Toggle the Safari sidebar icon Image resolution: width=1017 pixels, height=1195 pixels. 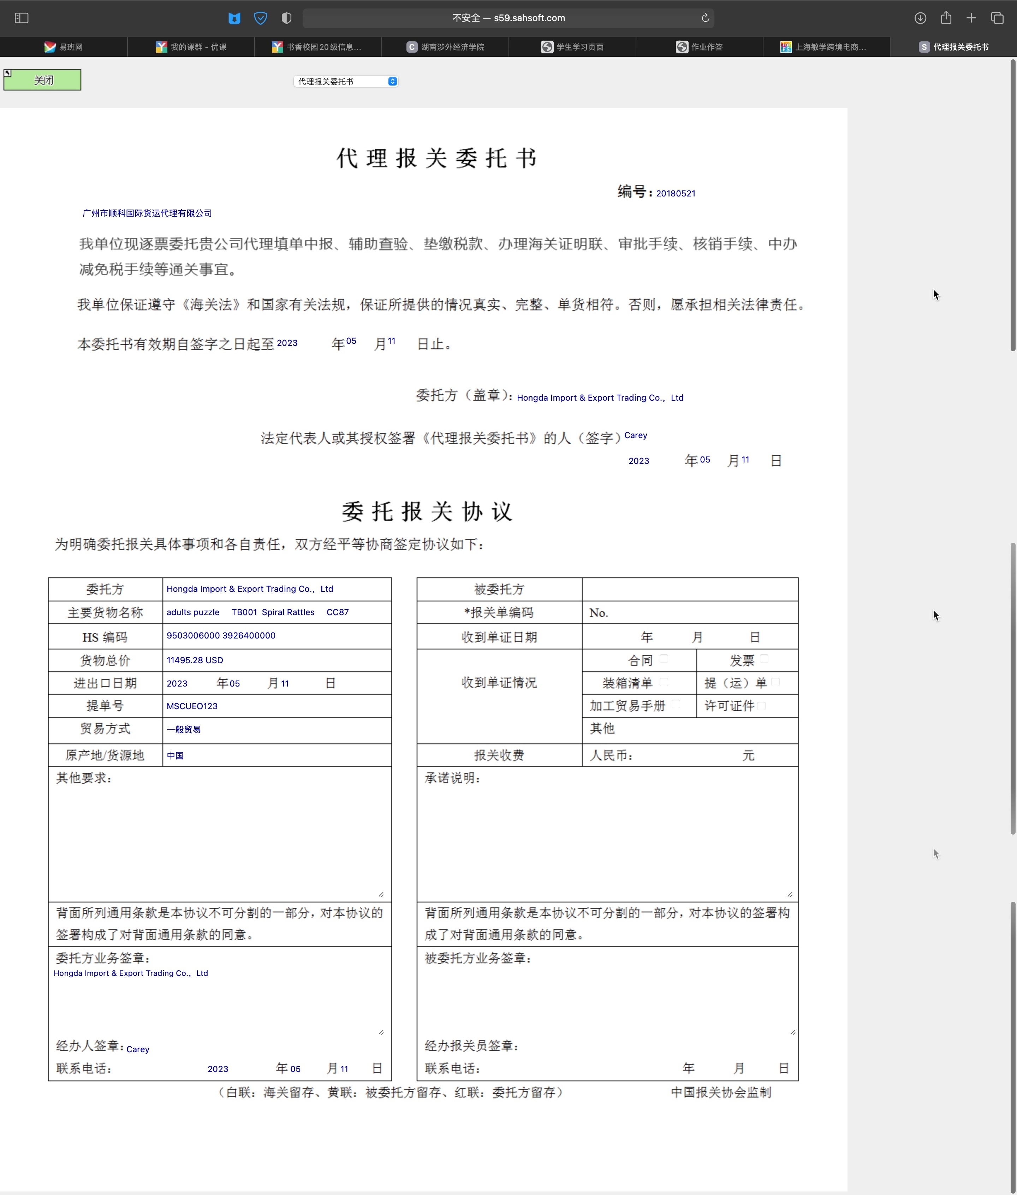point(21,18)
